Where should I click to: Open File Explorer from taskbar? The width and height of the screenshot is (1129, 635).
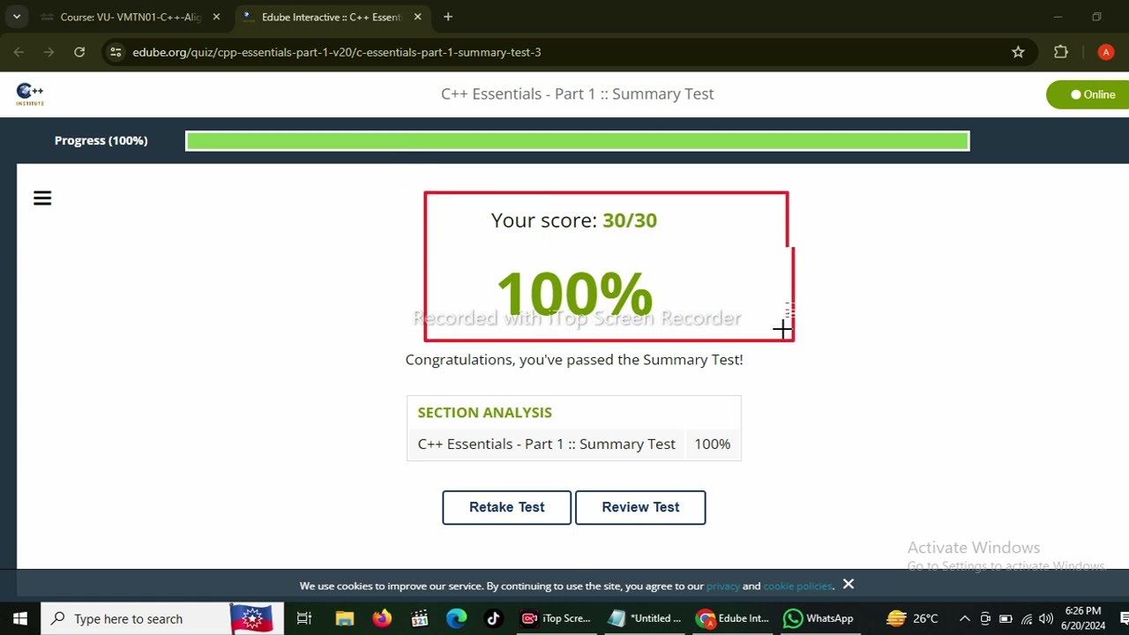pyautogui.click(x=344, y=618)
